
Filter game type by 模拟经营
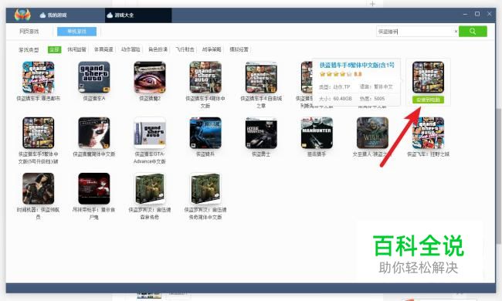(239, 49)
